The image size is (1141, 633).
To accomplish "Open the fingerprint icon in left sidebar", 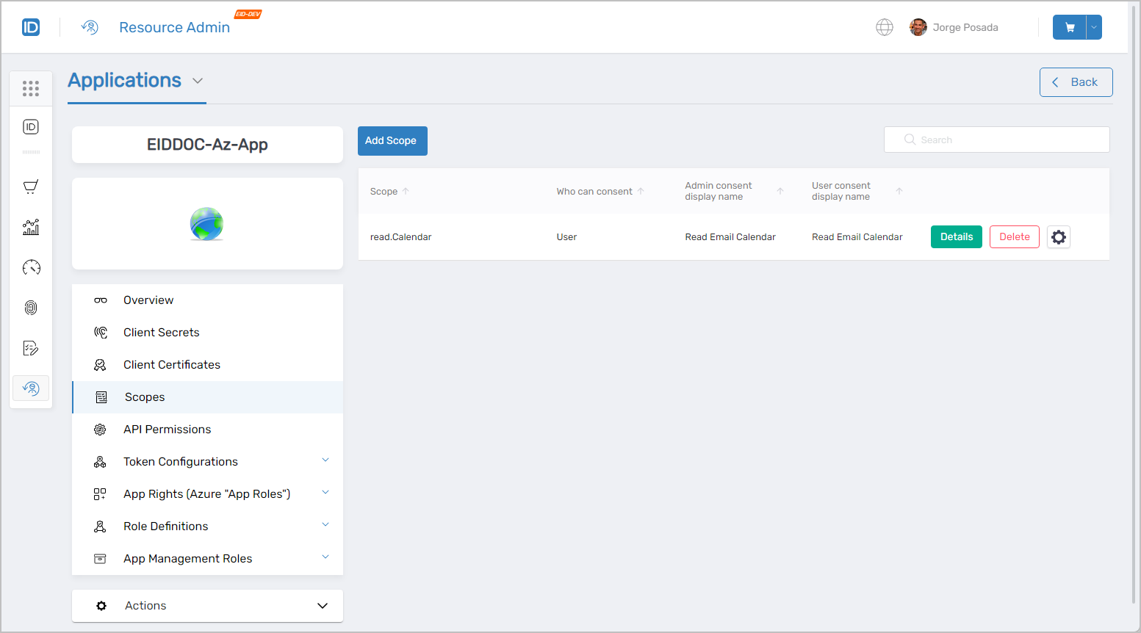I will 31,308.
